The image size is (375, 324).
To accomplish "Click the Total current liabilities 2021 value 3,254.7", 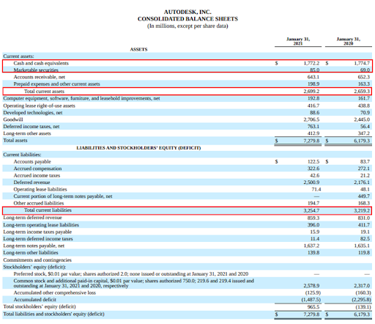I will pos(311,210).
